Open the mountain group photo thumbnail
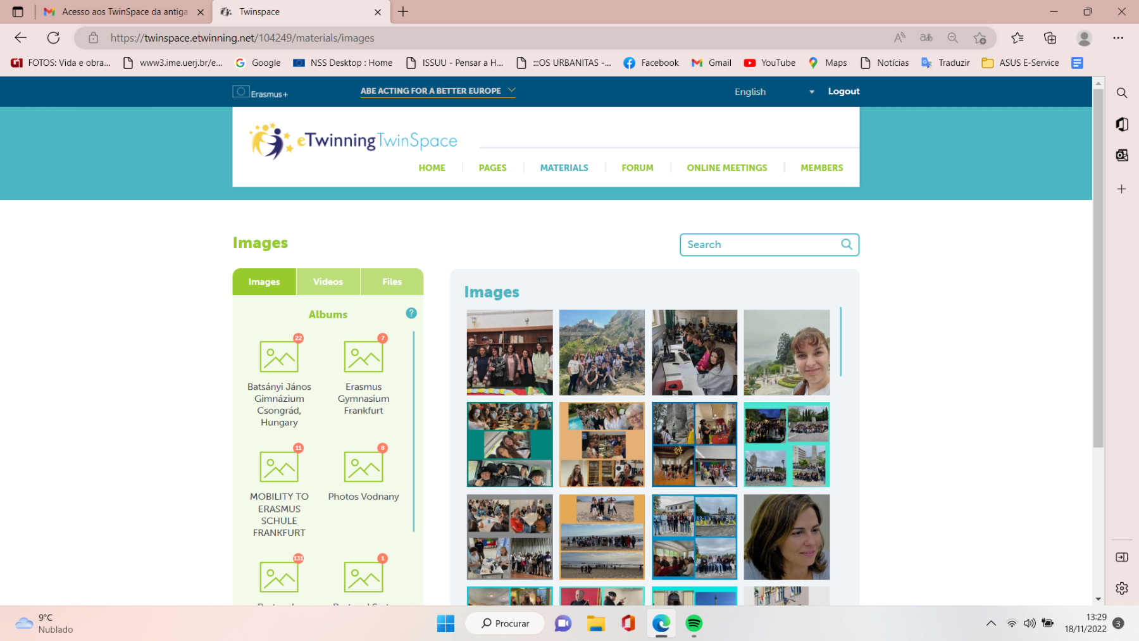Image resolution: width=1139 pixels, height=641 pixels. click(x=602, y=352)
